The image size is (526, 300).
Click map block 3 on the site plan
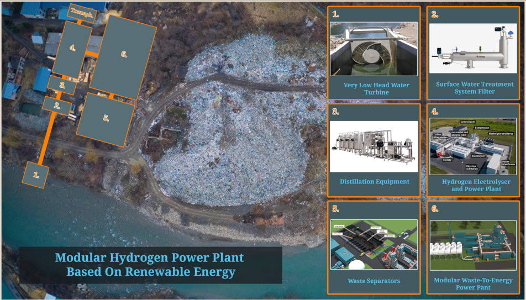(x=62, y=85)
